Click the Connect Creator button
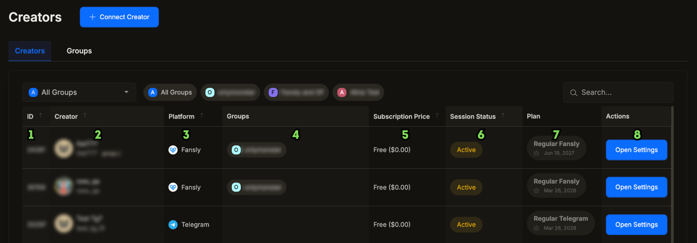 119,17
